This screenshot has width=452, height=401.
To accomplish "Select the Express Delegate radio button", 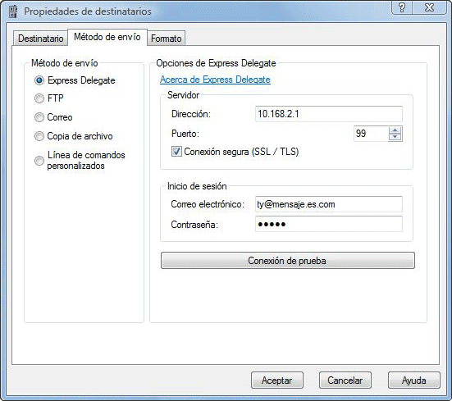I will coord(39,80).
